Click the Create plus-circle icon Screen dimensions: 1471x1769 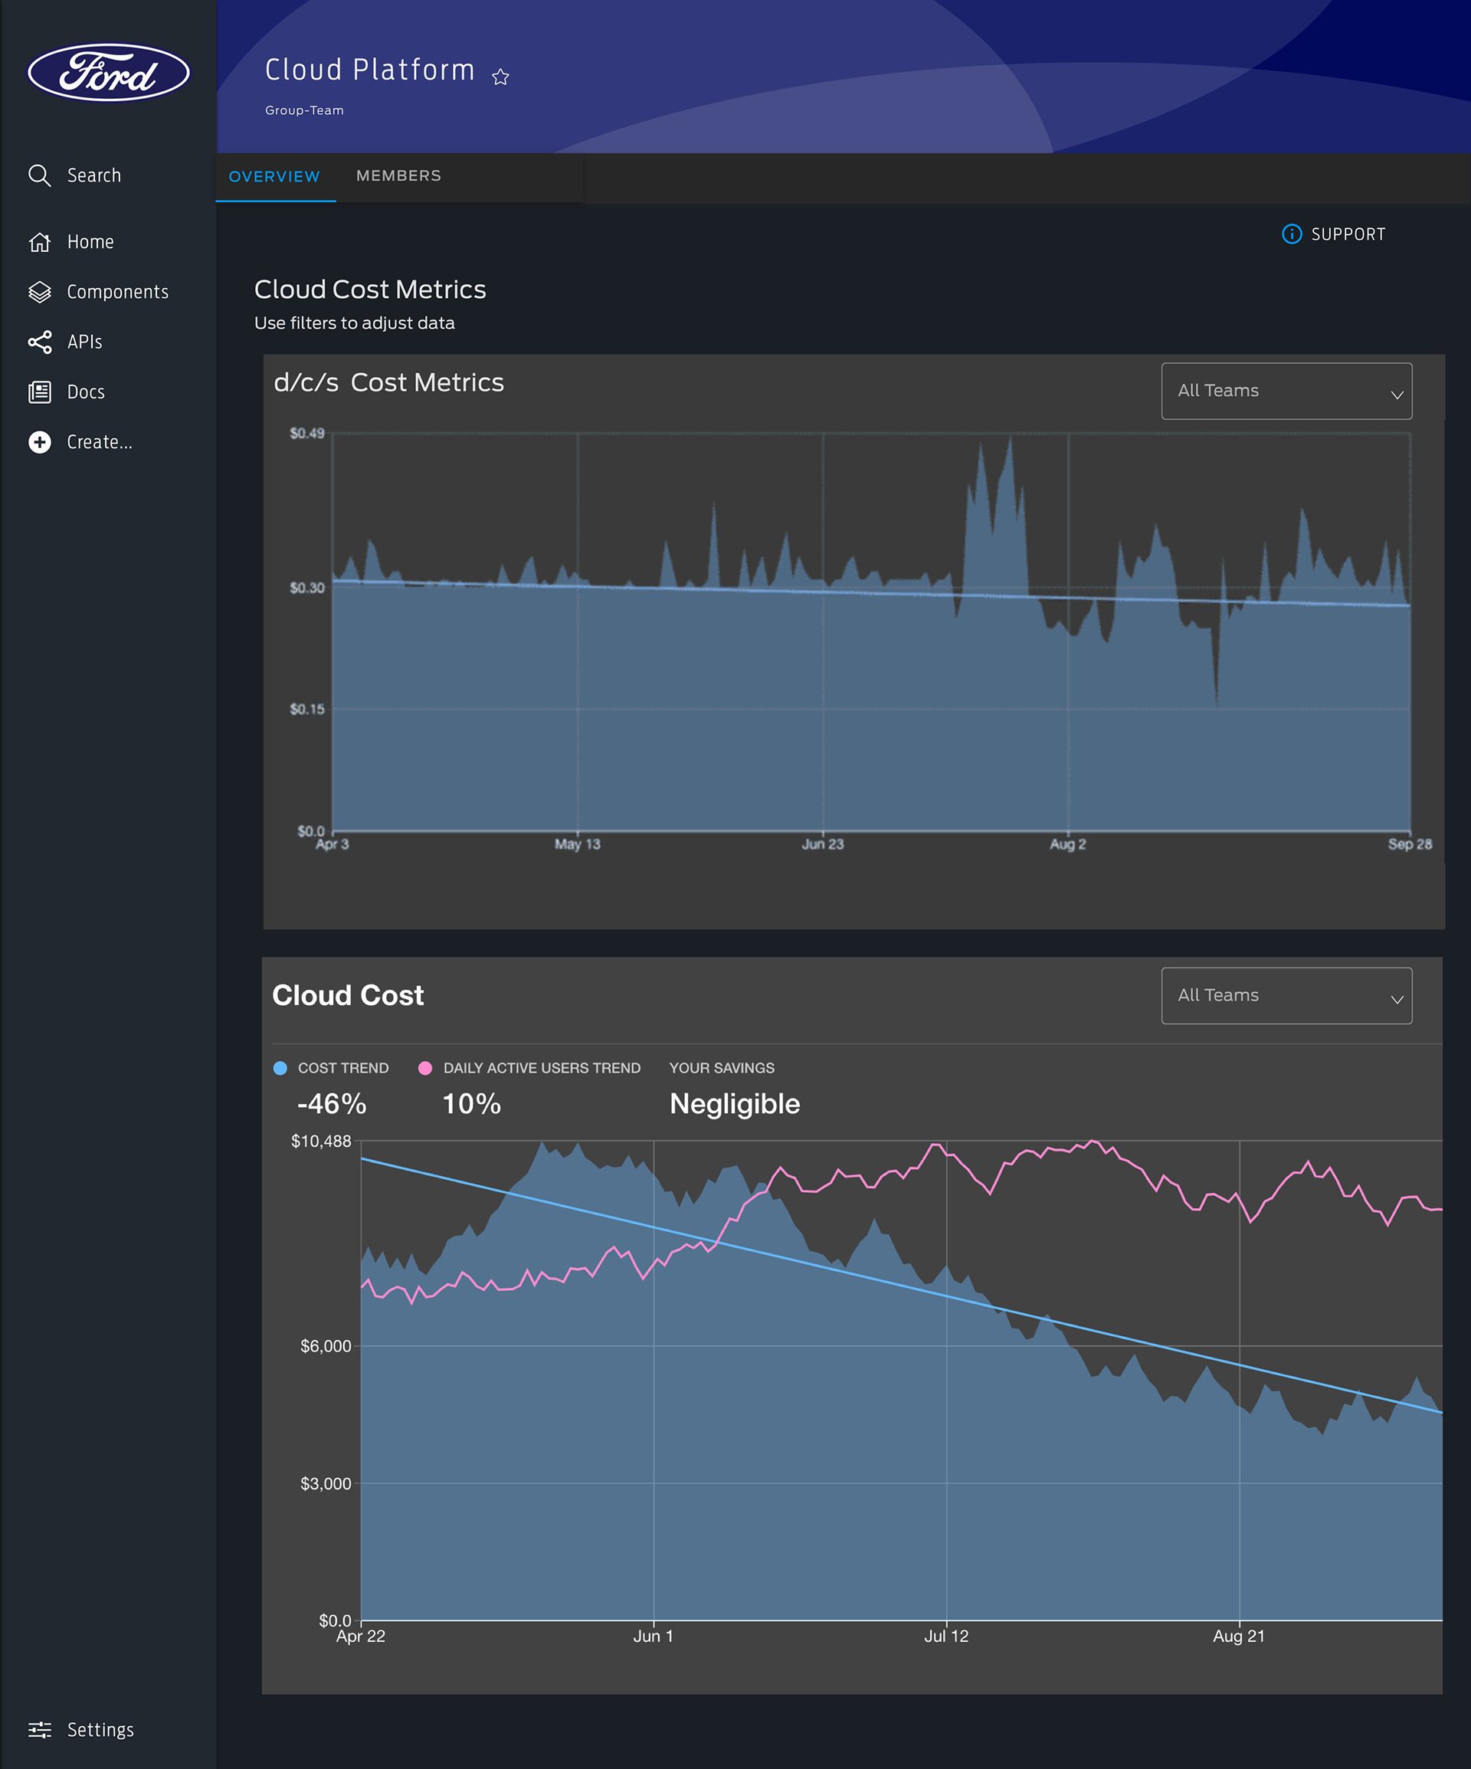[40, 442]
